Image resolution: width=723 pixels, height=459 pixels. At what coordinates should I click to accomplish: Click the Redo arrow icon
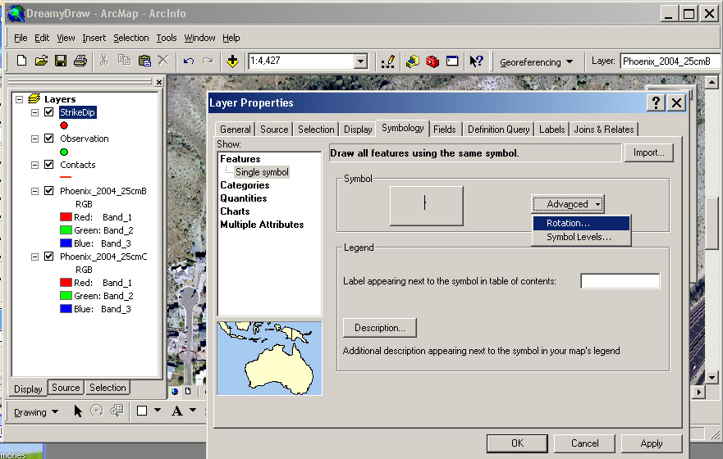(x=208, y=61)
